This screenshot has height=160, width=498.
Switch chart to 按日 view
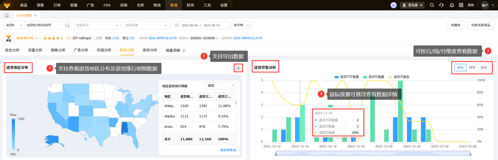[460, 67]
